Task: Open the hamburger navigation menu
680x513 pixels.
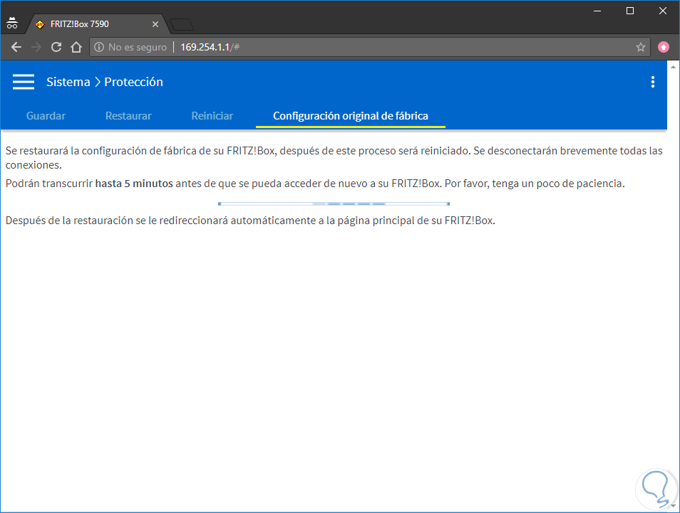Action: 24,82
